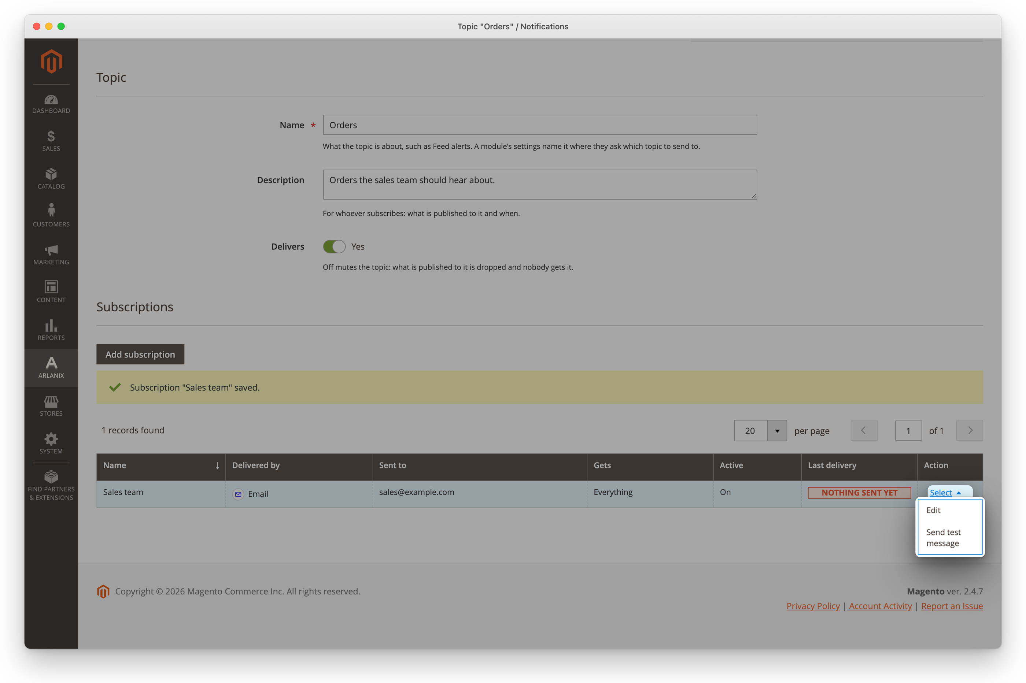Image resolution: width=1026 pixels, height=683 pixels.
Task: Open the Customers menu
Action: point(51,216)
